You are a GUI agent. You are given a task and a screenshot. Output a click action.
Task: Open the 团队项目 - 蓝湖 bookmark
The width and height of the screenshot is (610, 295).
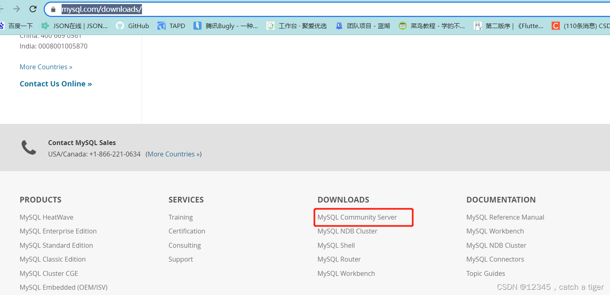[x=362, y=26]
